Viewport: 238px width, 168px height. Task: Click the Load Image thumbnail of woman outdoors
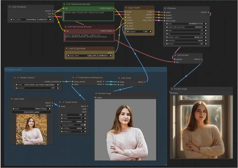pos(32,129)
